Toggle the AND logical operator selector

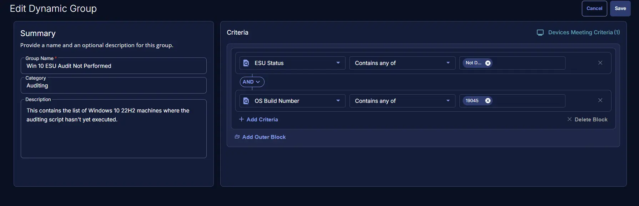pyautogui.click(x=252, y=82)
